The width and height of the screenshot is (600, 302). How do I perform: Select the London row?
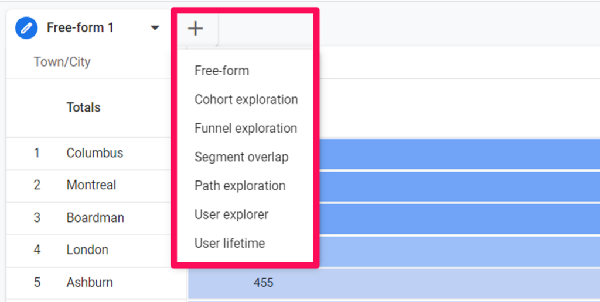pyautogui.click(x=97, y=251)
